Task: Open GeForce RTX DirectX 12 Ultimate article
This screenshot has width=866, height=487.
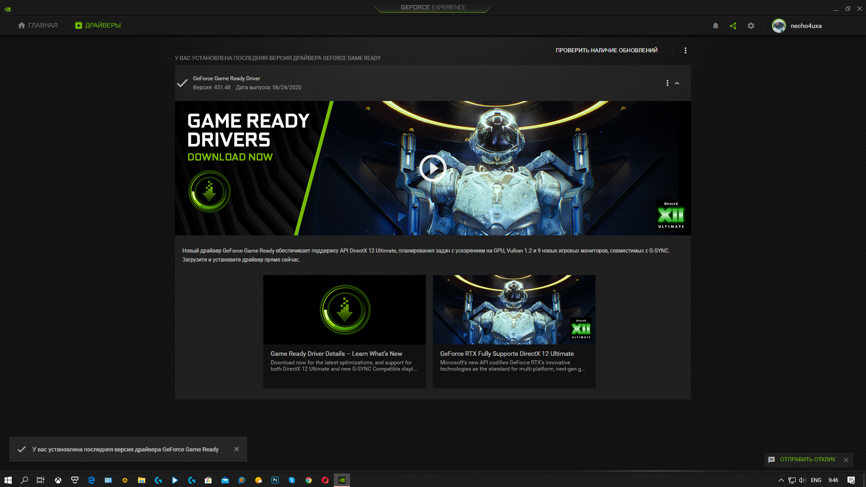Action: [514, 331]
